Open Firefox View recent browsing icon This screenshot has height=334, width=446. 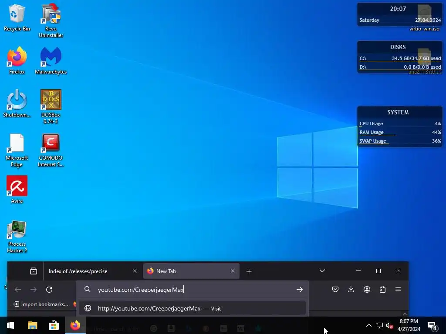pos(34,271)
